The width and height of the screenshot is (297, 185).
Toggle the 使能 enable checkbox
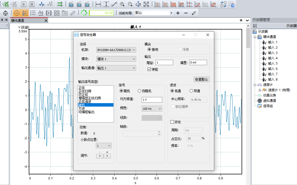(149, 69)
